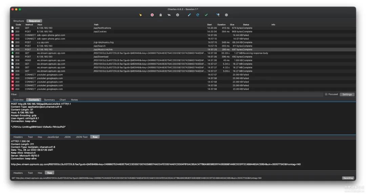Click the document icon of u.y.qq.com row

13,42
